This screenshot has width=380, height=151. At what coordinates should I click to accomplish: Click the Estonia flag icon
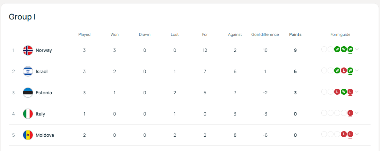click(28, 93)
